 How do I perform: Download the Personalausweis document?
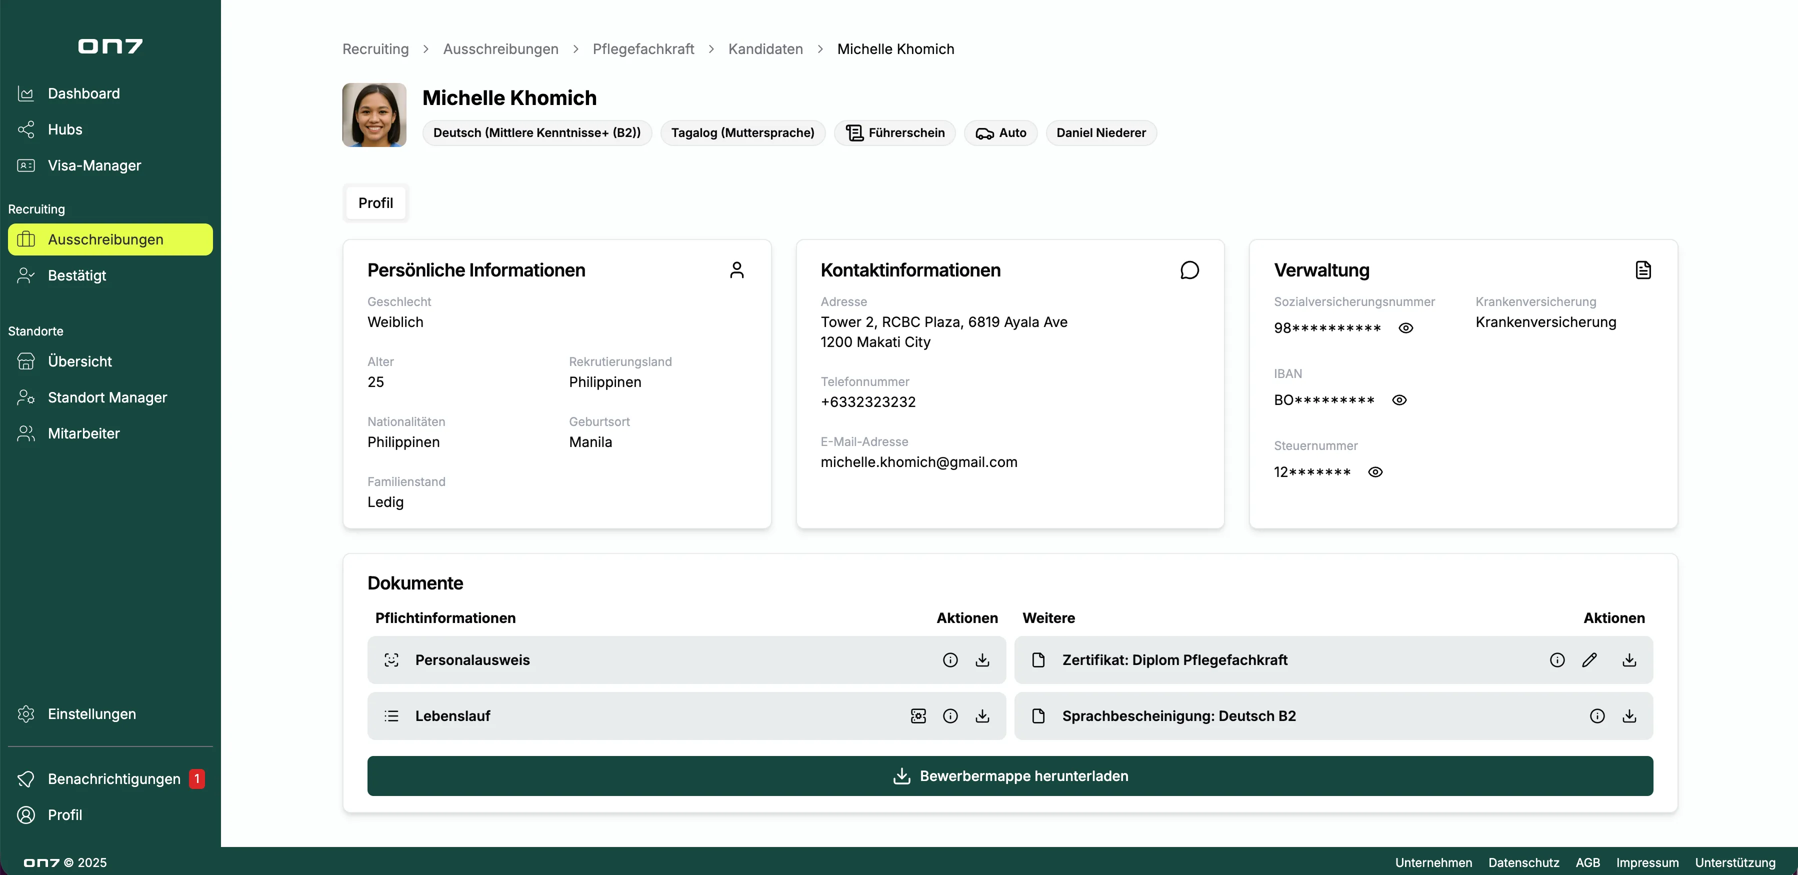(x=983, y=659)
